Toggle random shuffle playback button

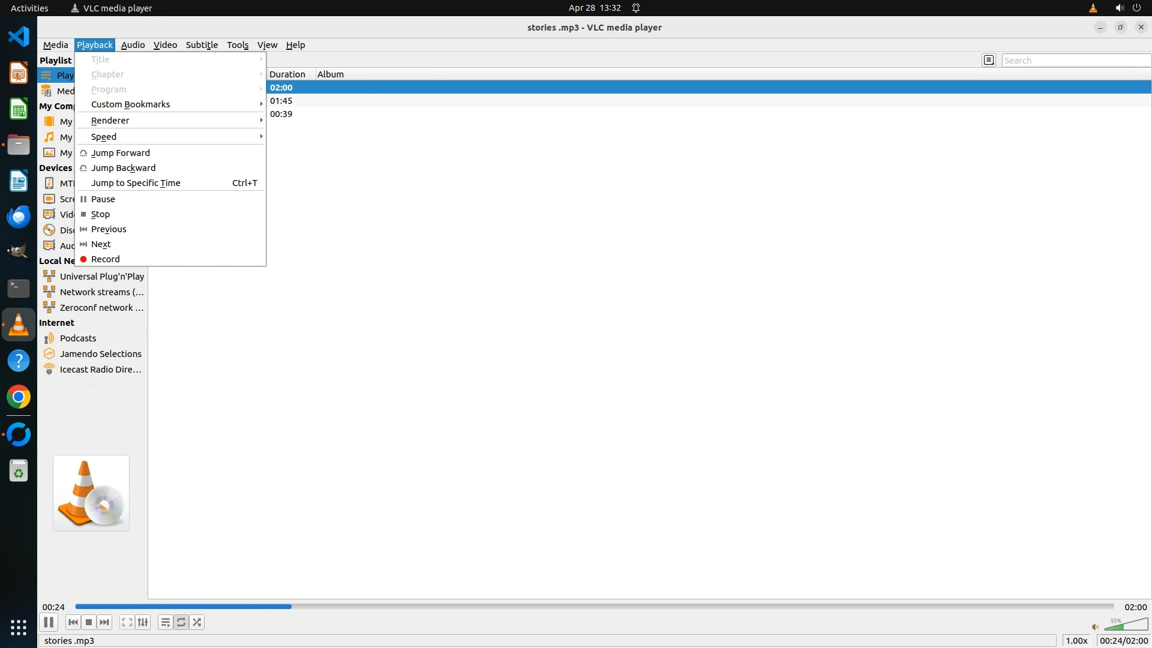pos(197,622)
